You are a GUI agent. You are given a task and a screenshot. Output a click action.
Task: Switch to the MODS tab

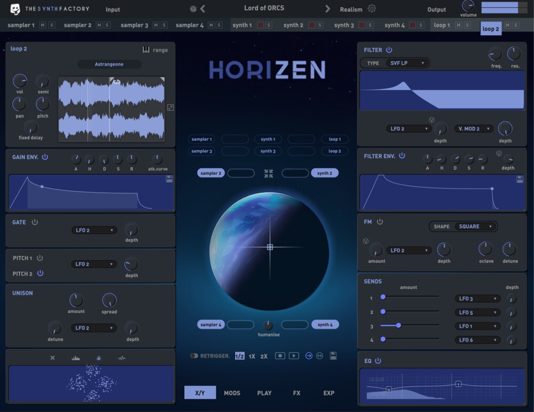(232, 393)
